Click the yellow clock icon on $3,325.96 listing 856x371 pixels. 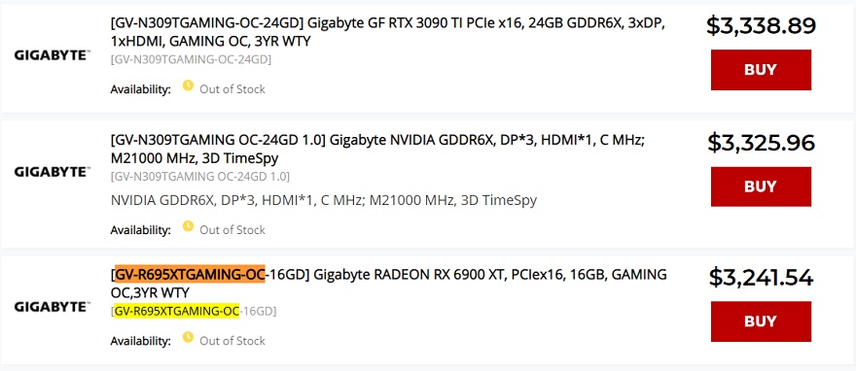tap(188, 226)
